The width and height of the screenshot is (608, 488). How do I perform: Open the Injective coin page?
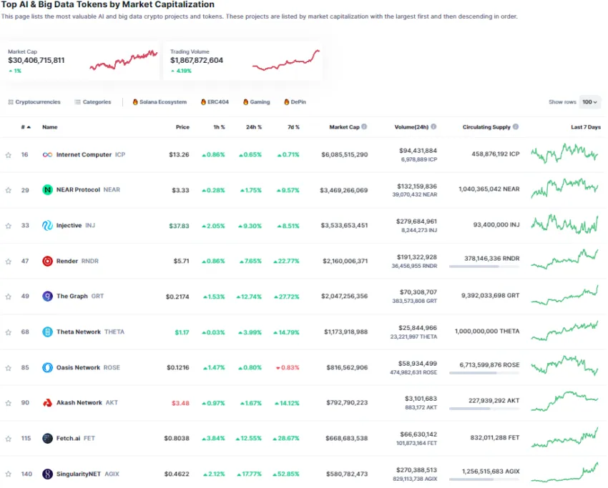click(69, 225)
